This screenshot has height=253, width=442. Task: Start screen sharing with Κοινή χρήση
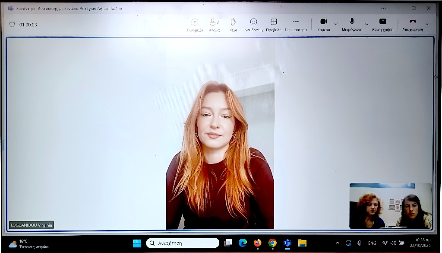[x=382, y=24]
